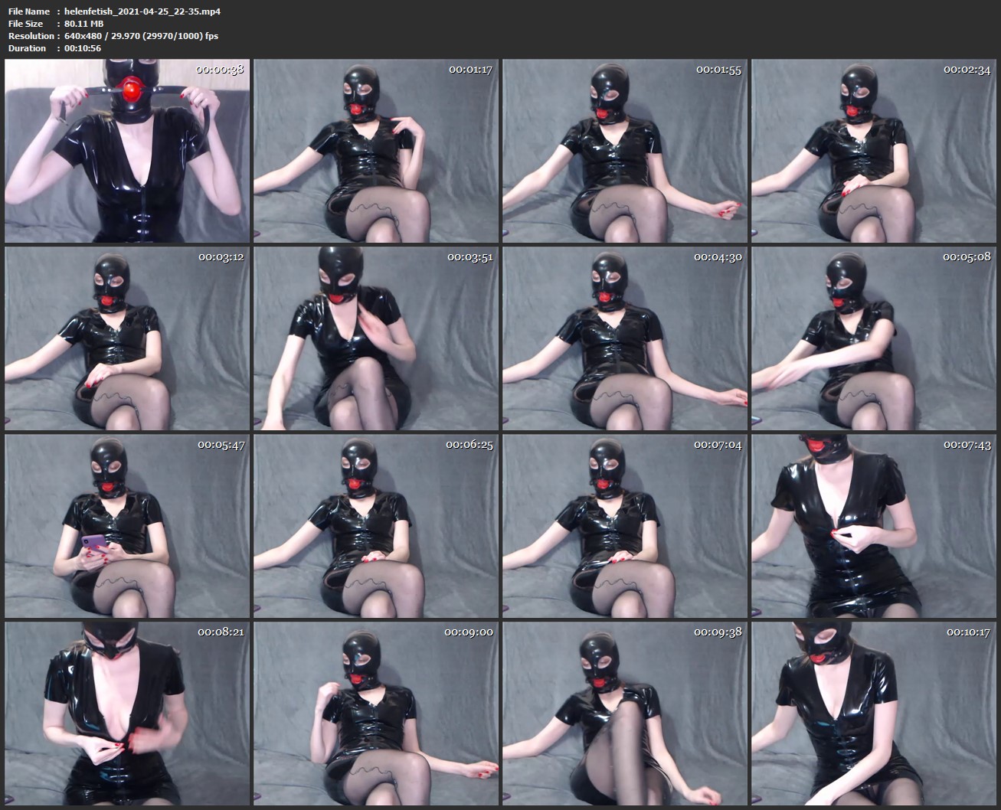Select the thumbnail stamped 00:05:08
The image size is (1001, 810).
click(874, 338)
